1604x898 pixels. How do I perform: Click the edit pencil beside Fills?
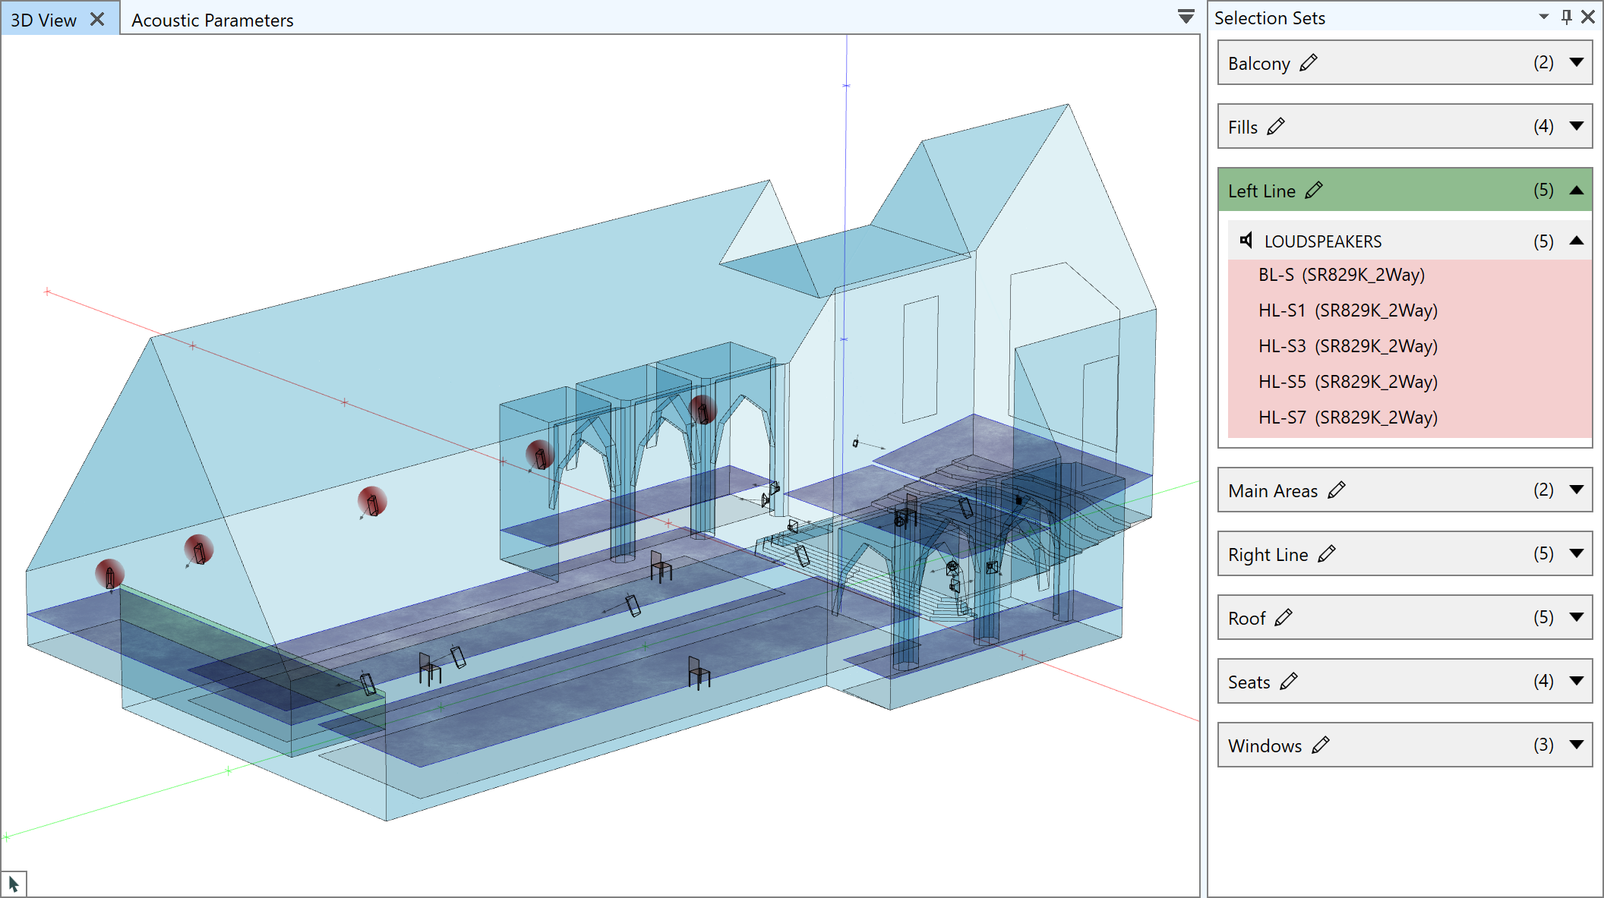click(x=1276, y=127)
